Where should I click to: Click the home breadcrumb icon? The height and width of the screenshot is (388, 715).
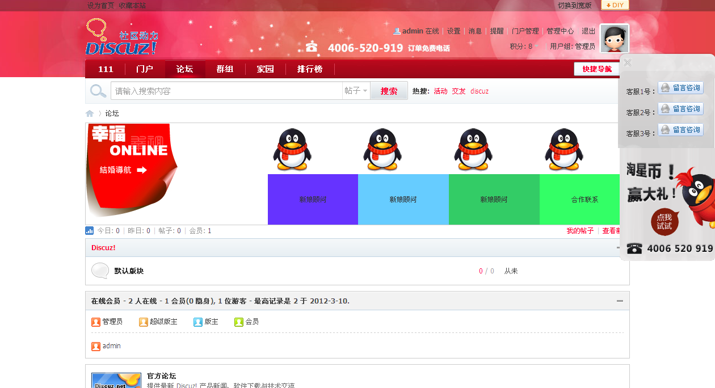point(90,113)
